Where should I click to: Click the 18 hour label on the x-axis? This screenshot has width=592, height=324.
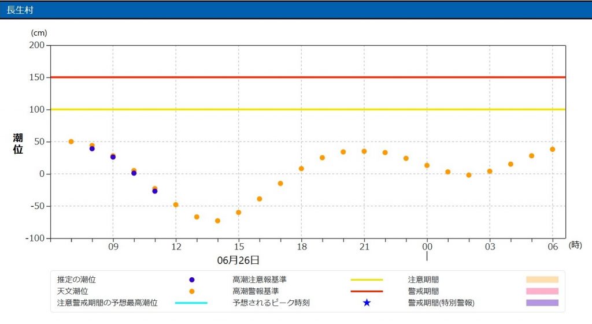click(x=302, y=247)
